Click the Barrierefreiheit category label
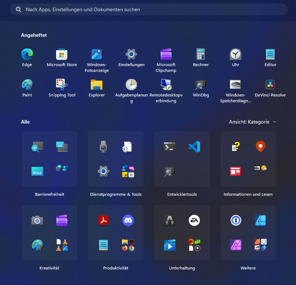The width and height of the screenshot is (296, 285). (x=50, y=194)
